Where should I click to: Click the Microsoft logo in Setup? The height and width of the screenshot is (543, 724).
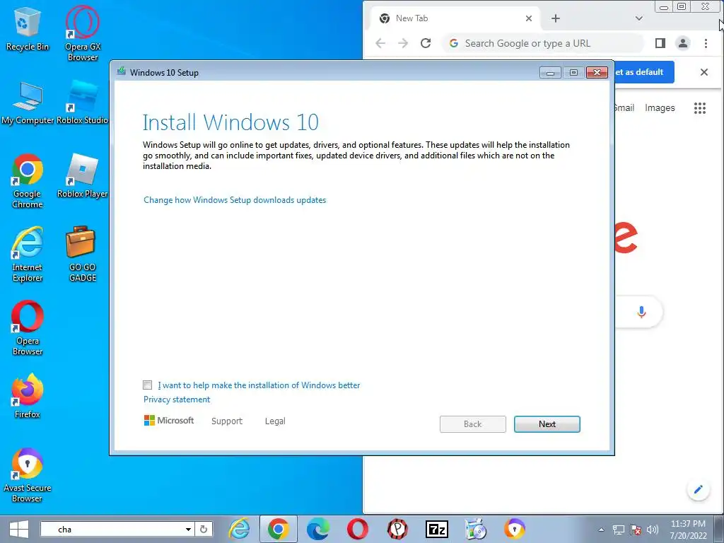pyautogui.click(x=168, y=421)
